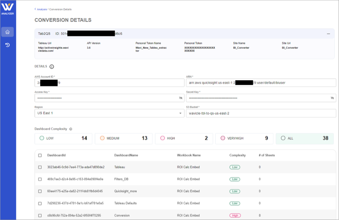Image resolution: width=339 pixels, height=220 pixels.
Task: Check the Tableau dashboard row checkbox
Action: [x=40, y=167]
